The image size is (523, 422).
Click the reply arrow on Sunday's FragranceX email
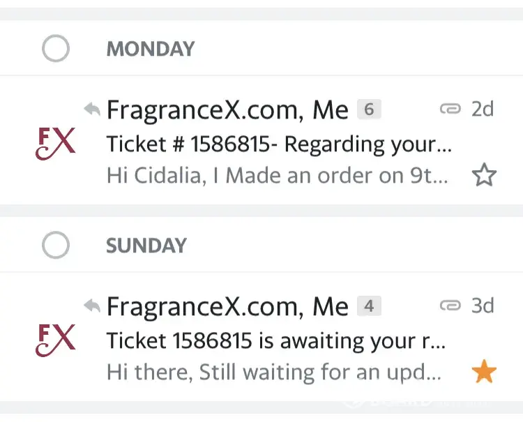[91, 305]
